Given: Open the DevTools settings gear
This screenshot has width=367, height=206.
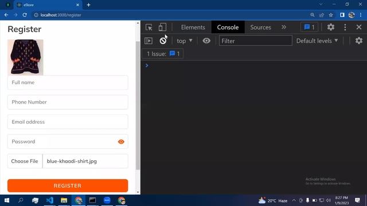Looking at the screenshot, I should [x=330, y=27].
